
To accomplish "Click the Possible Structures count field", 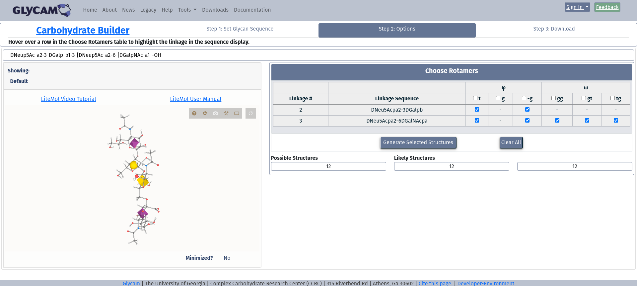I will [328, 166].
